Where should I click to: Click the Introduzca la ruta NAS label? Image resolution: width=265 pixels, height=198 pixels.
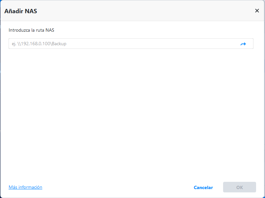click(x=31, y=30)
